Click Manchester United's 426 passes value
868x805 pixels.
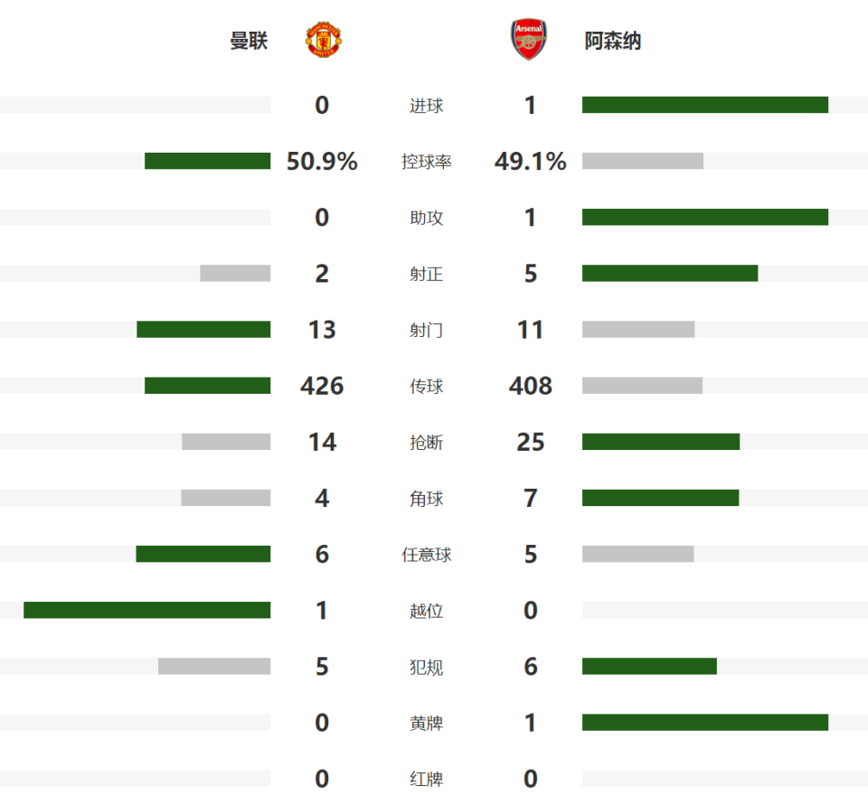point(322,386)
